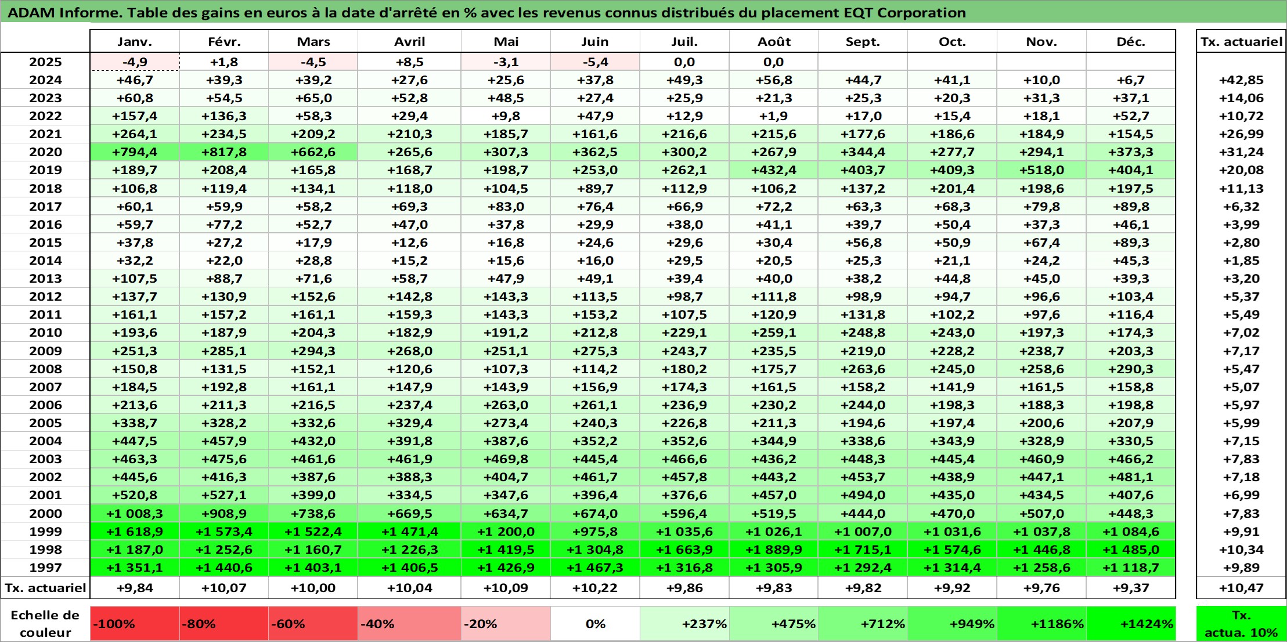The width and height of the screenshot is (1287, 642).
Task: Click cell +794,4 in the 2020 row
Action: tap(135, 152)
